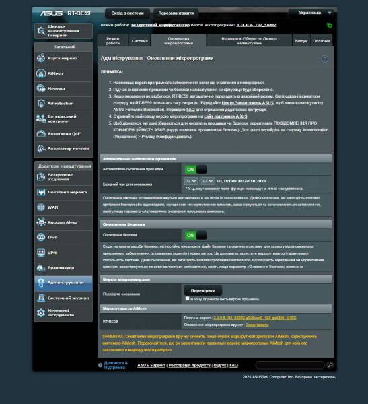The width and height of the screenshot is (368, 404).
Task: Open VPN monitor icon
Action: point(41,252)
